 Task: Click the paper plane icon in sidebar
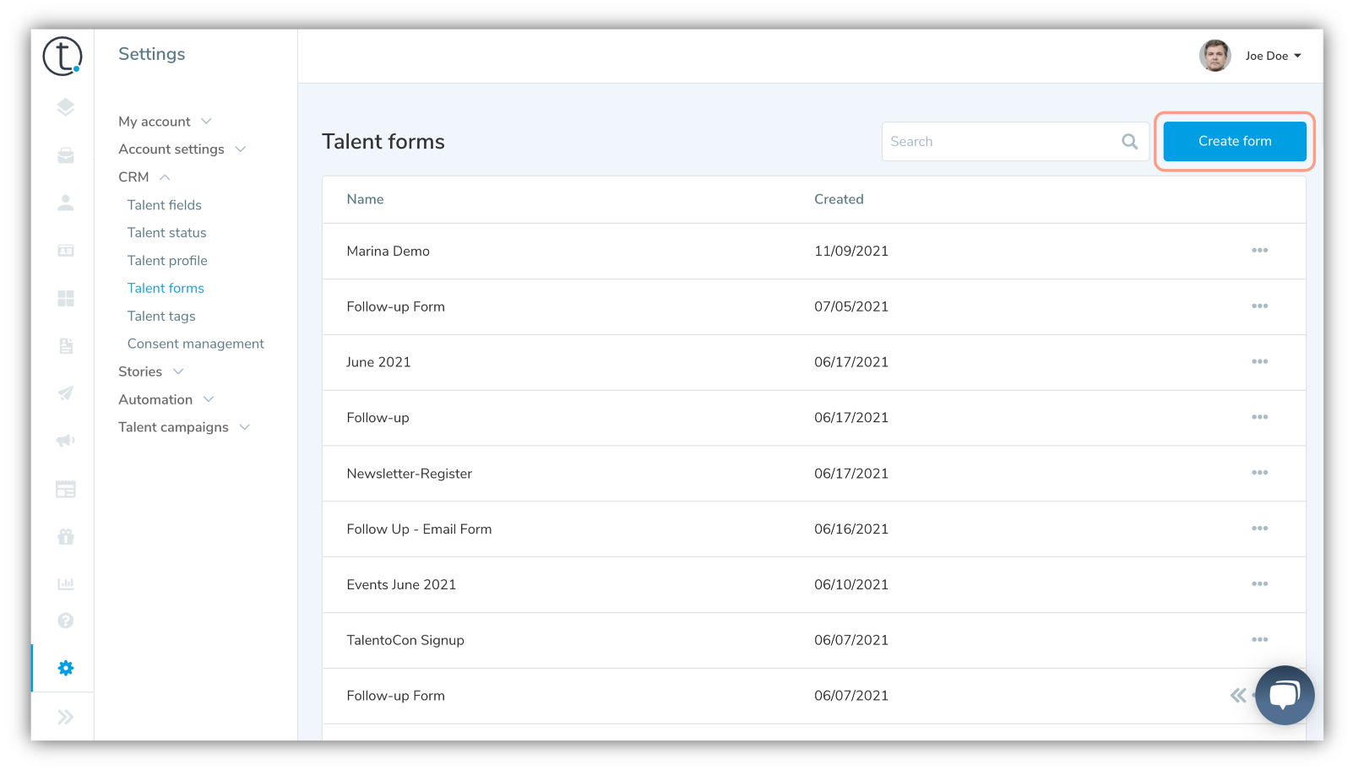click(x=66, y=393)
